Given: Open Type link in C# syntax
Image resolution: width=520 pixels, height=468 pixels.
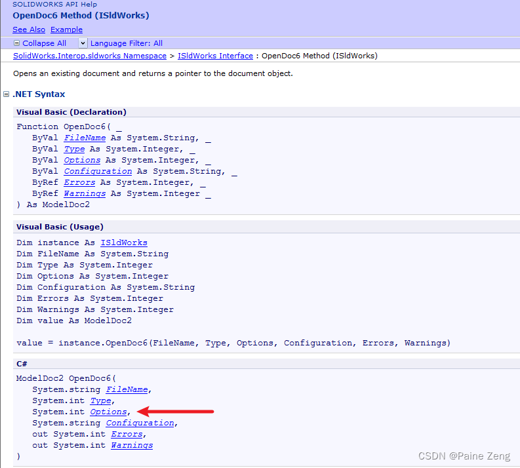Looking at the screenshot, I should (100, 401).
